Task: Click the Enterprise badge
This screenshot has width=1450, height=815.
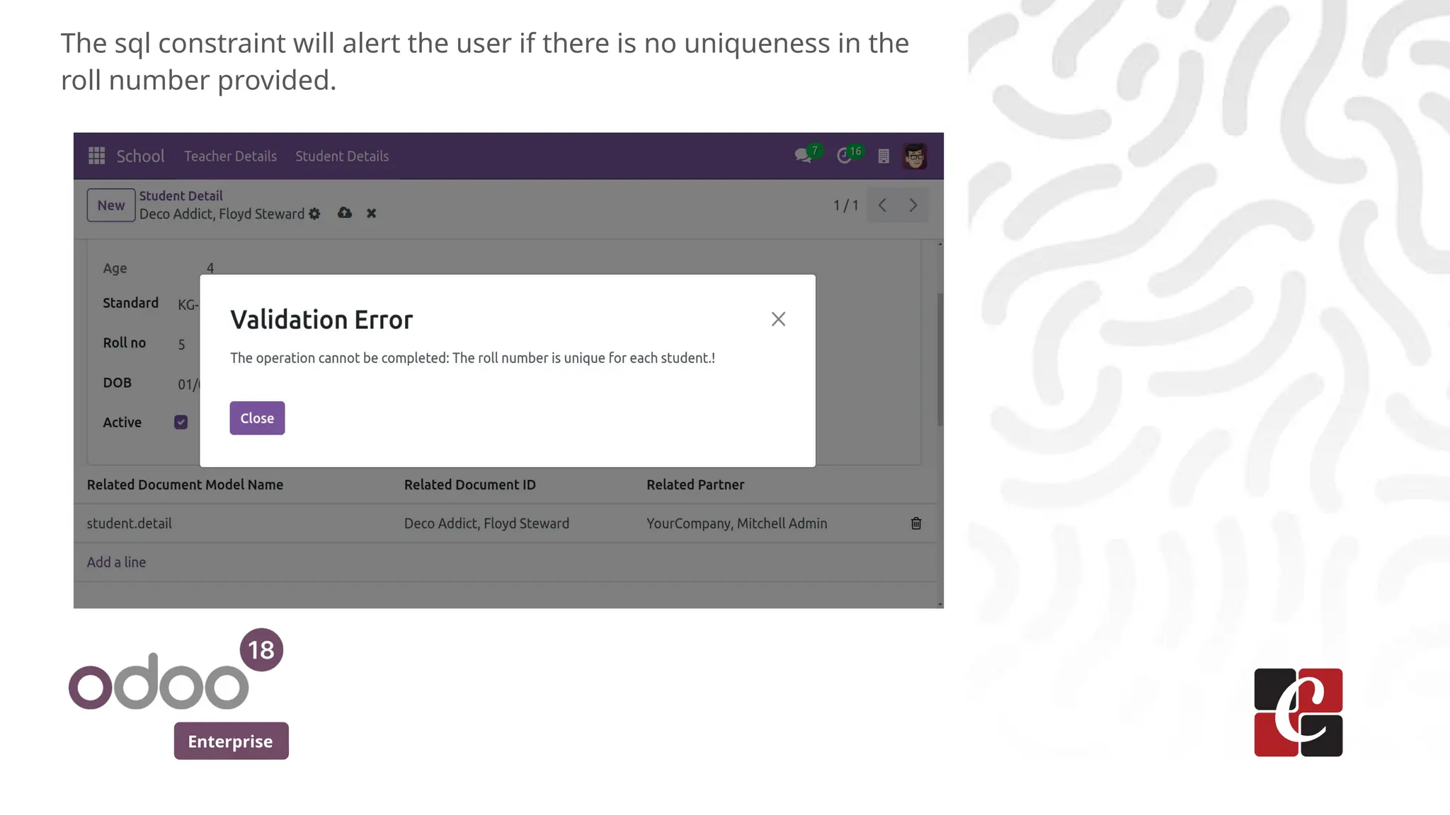Action: pyautogui.click(x=231, y=741)
